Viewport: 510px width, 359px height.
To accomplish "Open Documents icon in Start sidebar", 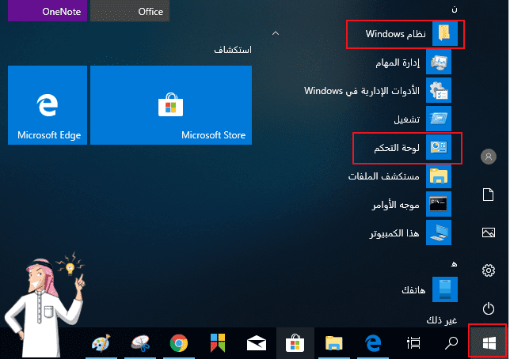I will pyautogui.click(x=488, y=195).
